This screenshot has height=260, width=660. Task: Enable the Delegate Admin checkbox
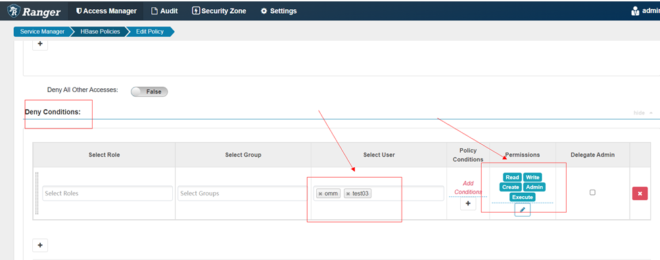click(592, 193)
